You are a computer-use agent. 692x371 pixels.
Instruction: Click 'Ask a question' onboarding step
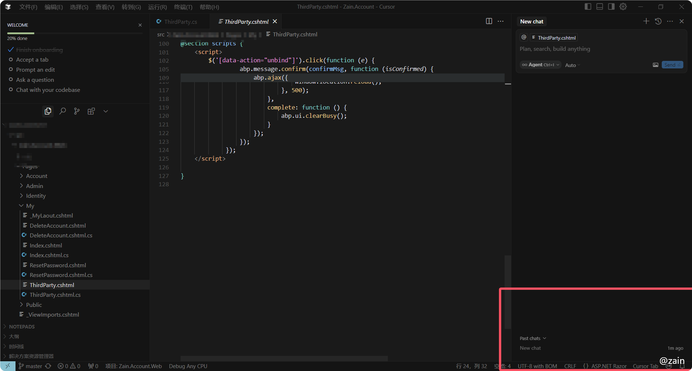point(35,80)
